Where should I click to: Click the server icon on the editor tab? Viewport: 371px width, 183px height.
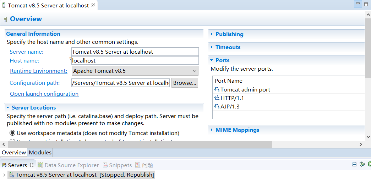pyautogui.click(x=4, y=5)
